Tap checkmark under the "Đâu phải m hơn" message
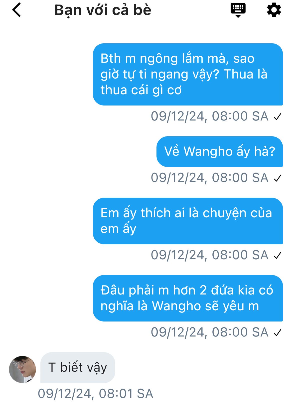The height and width of the screenshot is (404, 292). (278, 332)
